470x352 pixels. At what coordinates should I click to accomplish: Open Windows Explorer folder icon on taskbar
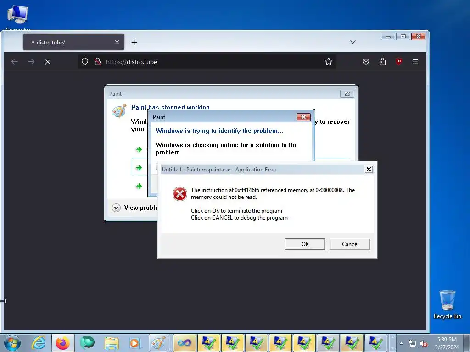click(x=112, y=343)
